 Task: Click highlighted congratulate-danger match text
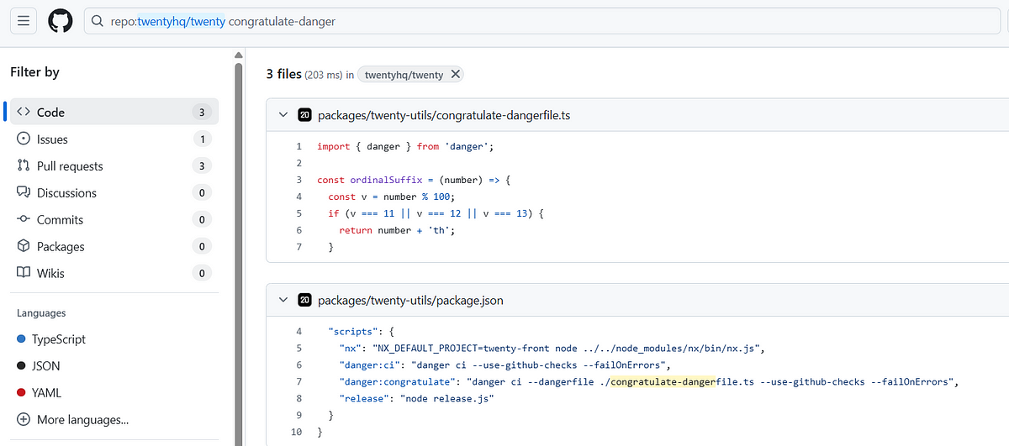point(662,381)
